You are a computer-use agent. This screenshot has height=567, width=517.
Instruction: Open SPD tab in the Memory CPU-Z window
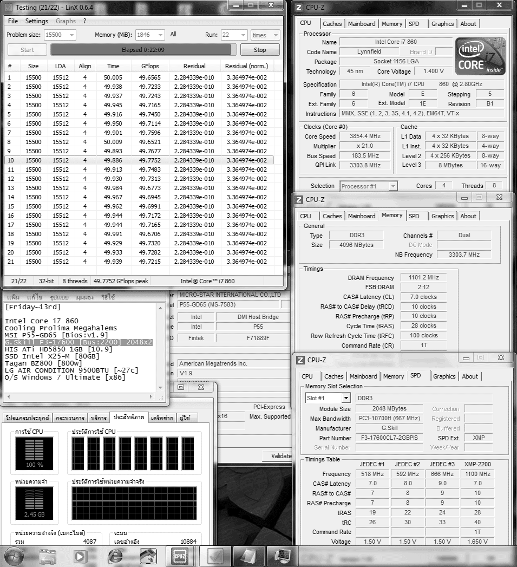tap(414, 216)
